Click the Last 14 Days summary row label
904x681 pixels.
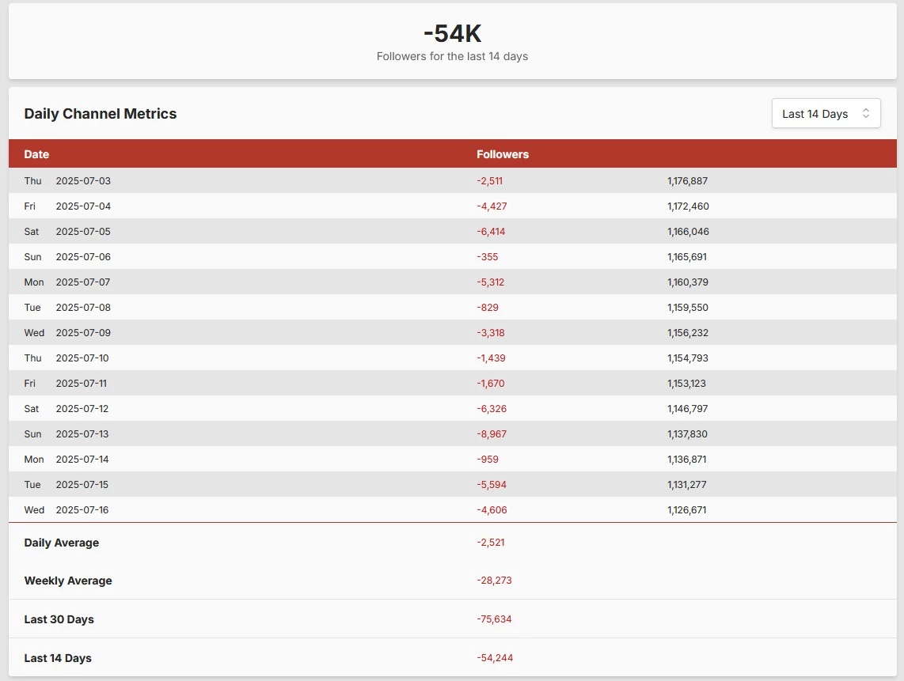pos(58,658)
